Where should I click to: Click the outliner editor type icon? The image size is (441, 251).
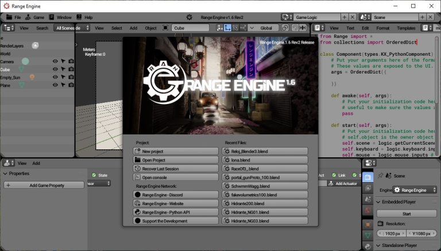coord(8,28)
